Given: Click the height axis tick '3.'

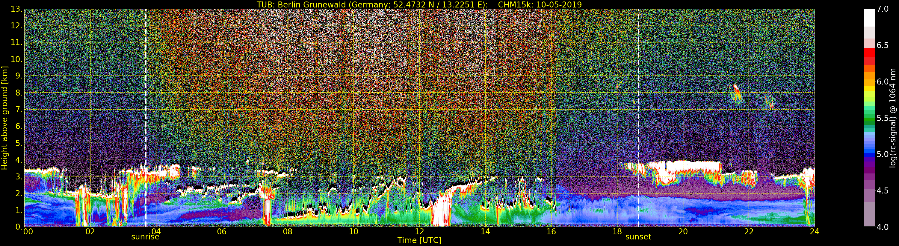Looking at the screenshot, I should point(19,176).
